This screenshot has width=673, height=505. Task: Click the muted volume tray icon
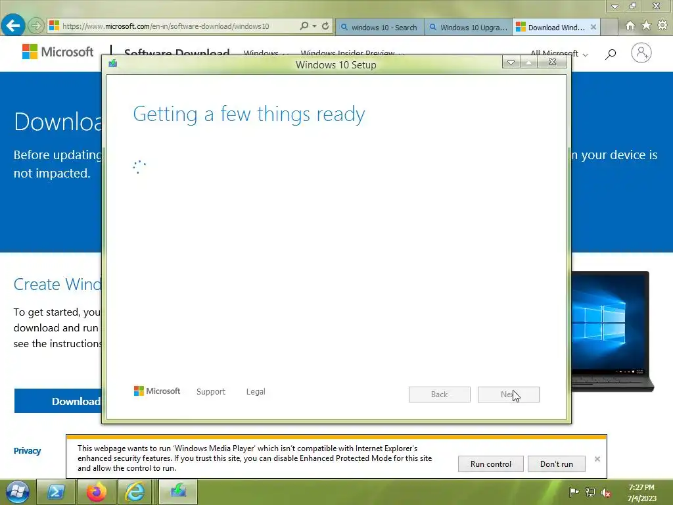click(605, 492)
